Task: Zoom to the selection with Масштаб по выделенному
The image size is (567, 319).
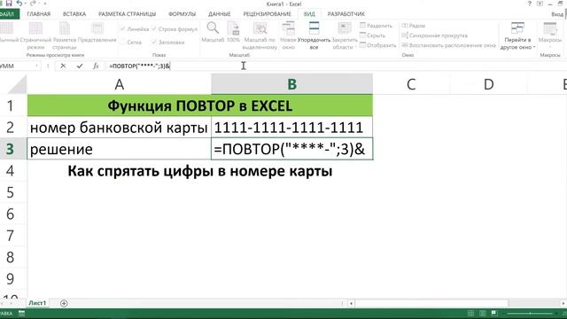Action: pyautogui.click(x=260, y=35)
